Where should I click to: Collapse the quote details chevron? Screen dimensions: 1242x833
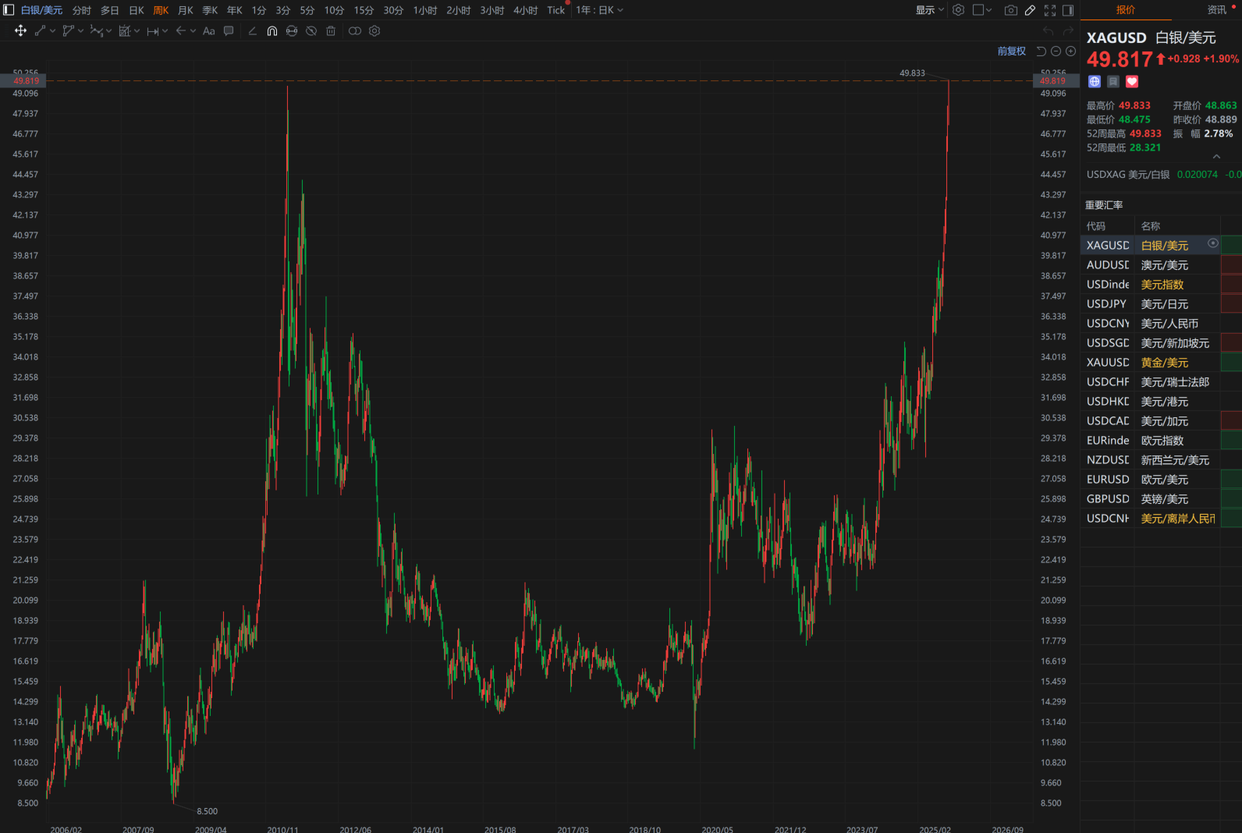pyautogui.click(x=1215, y=157)
